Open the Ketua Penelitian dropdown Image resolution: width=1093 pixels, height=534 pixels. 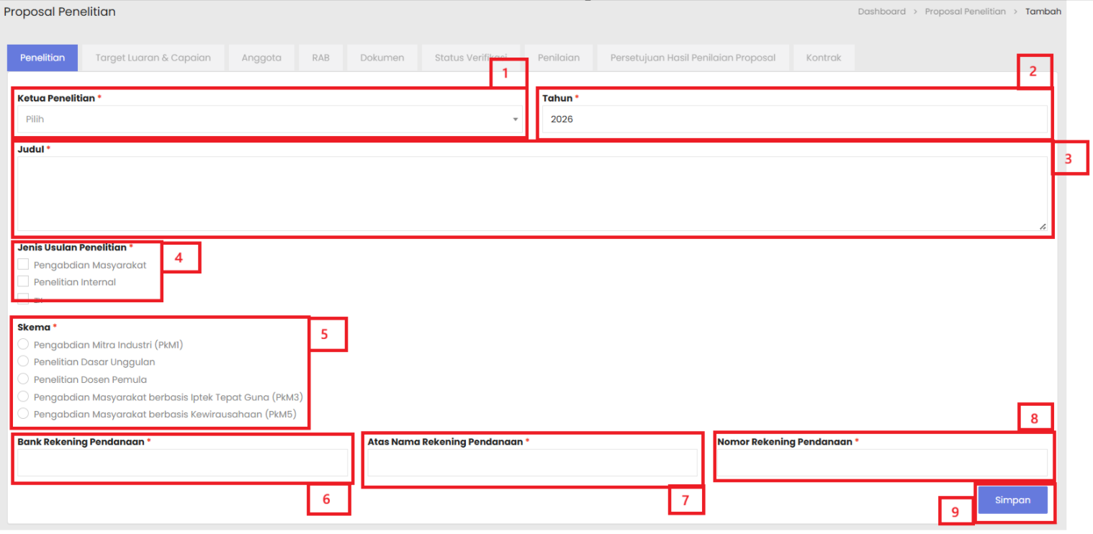pos(269,119)
